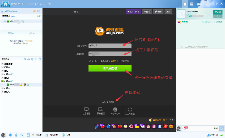Click the level progress bar under VONineteen
This screenshot has height=138, width=225.
pyautogui.click(x=196, y=16)
